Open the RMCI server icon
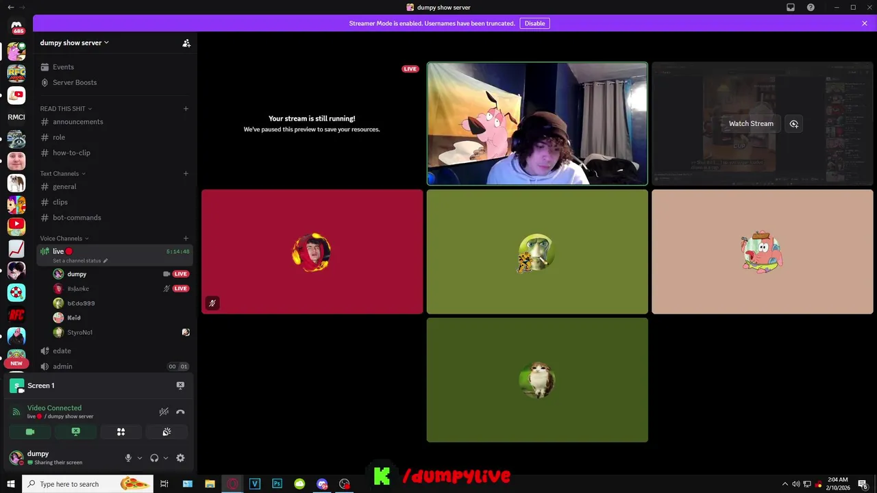Screen dimensions: 877x493 (x=16, y=117)
